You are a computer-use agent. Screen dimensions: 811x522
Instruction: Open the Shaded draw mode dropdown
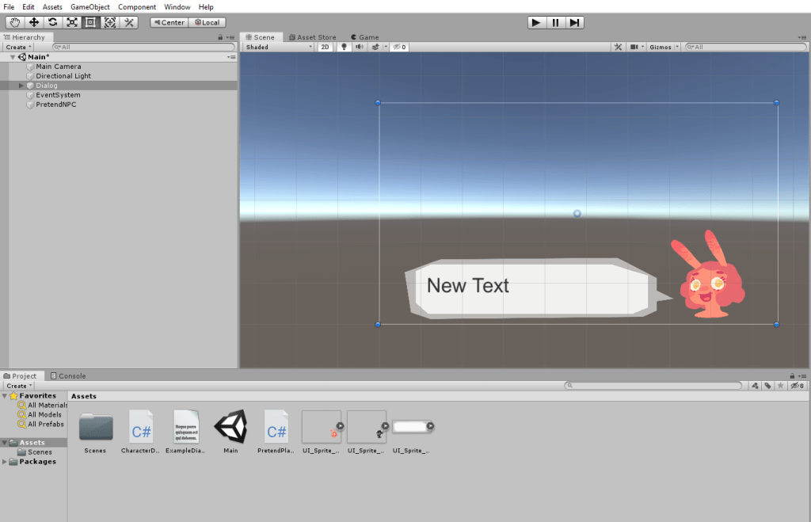coord(279,48)
